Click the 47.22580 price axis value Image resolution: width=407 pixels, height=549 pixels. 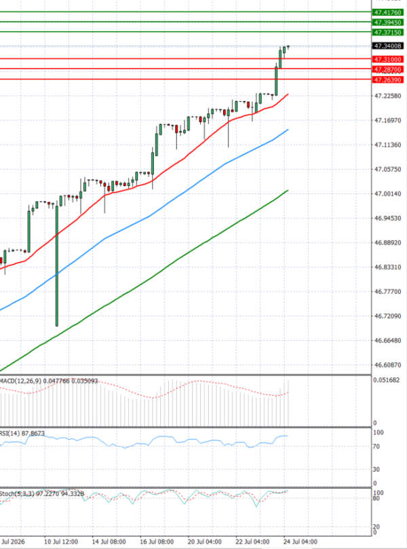coord(388,96)
